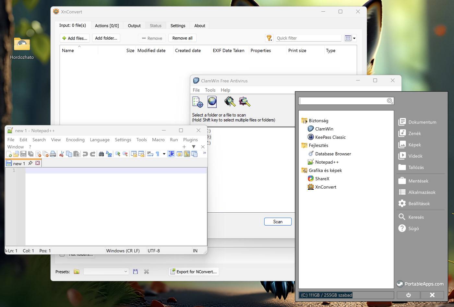Image resolution: width=454 pixels, height=307 pixels.
Task: Open the Notepad++ tab list triangle
Action: (194, 147)
